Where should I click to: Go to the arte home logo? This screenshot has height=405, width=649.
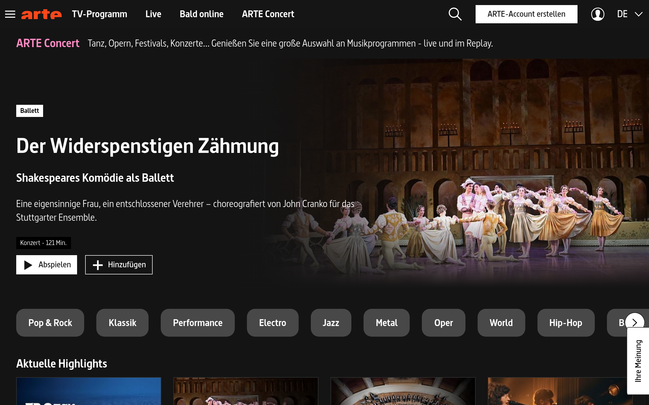click(42, 14)
